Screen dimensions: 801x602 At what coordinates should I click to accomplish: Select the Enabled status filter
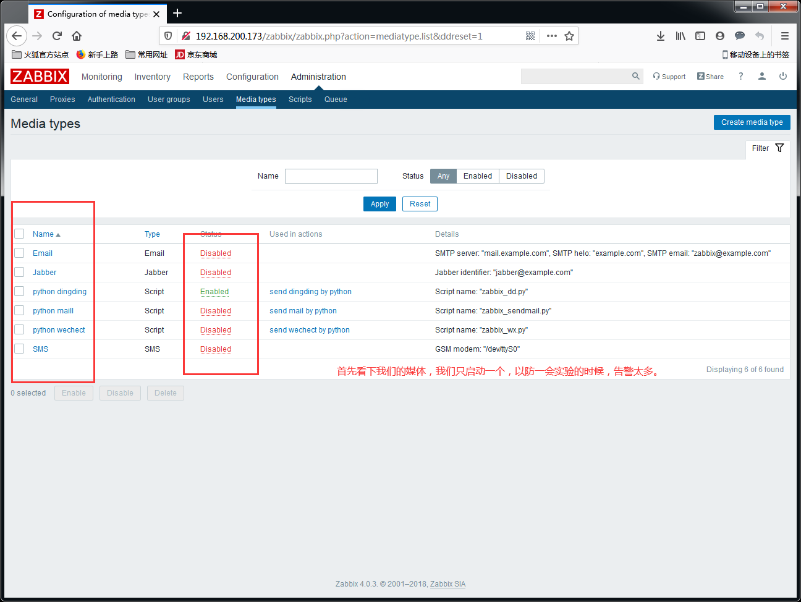click(x=478, y=176)
